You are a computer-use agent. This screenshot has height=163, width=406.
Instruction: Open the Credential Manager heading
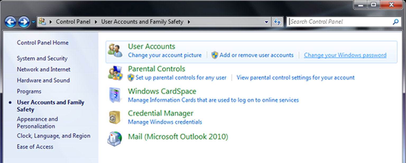click(x=161, y=113)
